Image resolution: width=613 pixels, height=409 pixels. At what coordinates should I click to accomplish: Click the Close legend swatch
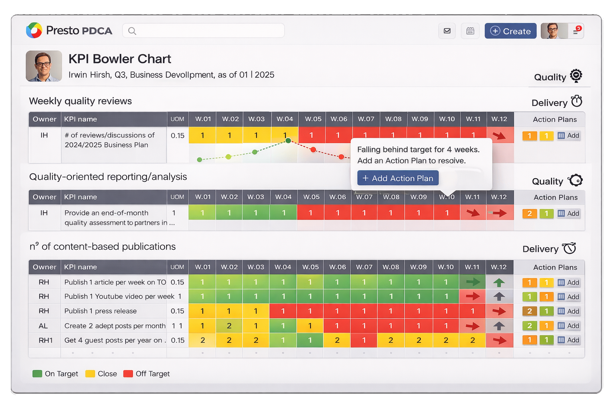(90, 374)
